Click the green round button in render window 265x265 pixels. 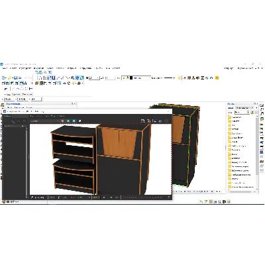click(68, 121)
